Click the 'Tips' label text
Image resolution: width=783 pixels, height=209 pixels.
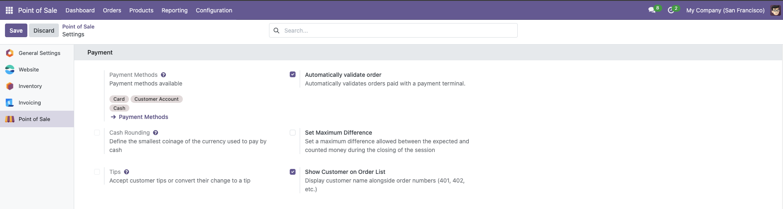(115, 172)
